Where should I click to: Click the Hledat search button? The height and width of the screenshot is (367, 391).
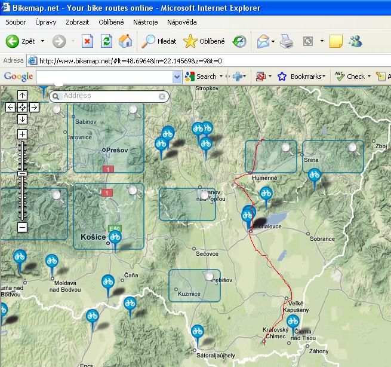[159, 41]
